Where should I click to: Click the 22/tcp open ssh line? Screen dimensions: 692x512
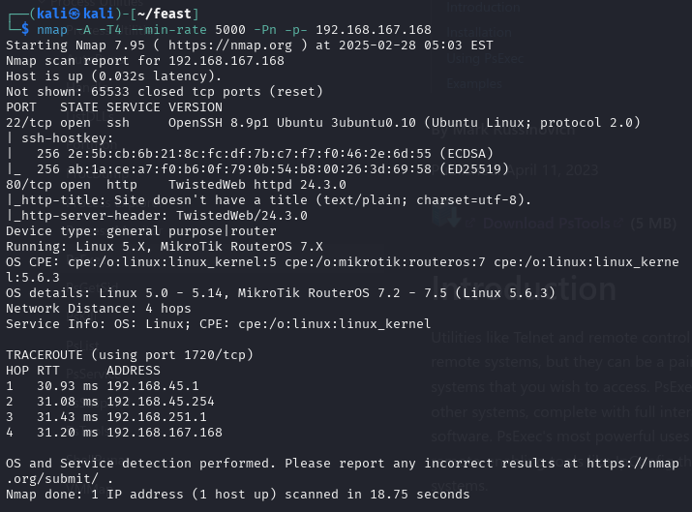point(322,122)
